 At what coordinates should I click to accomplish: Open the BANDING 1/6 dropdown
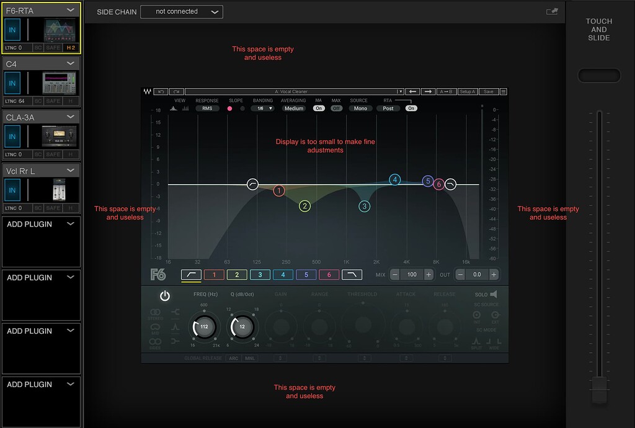pyautogui.click(x=261, y=108)
